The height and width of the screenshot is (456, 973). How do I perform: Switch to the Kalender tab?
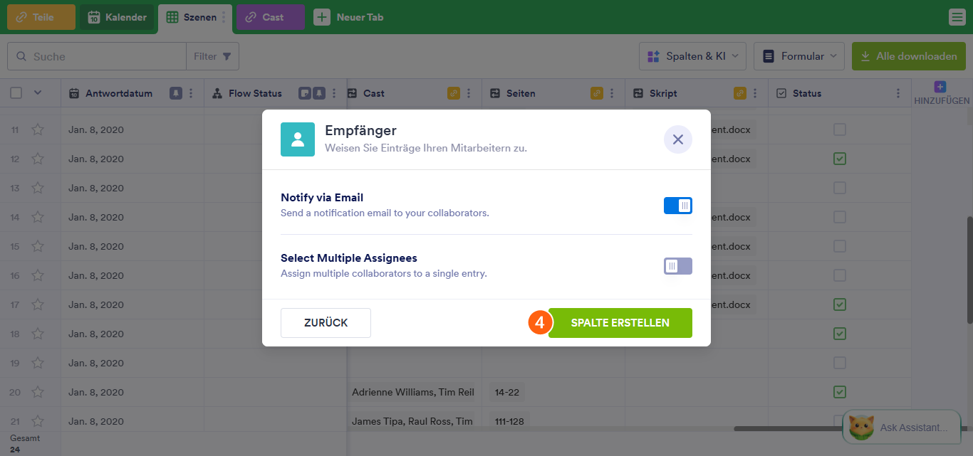click(118, 18)
